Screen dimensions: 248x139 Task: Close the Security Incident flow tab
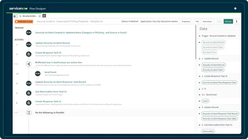[40, 16]
